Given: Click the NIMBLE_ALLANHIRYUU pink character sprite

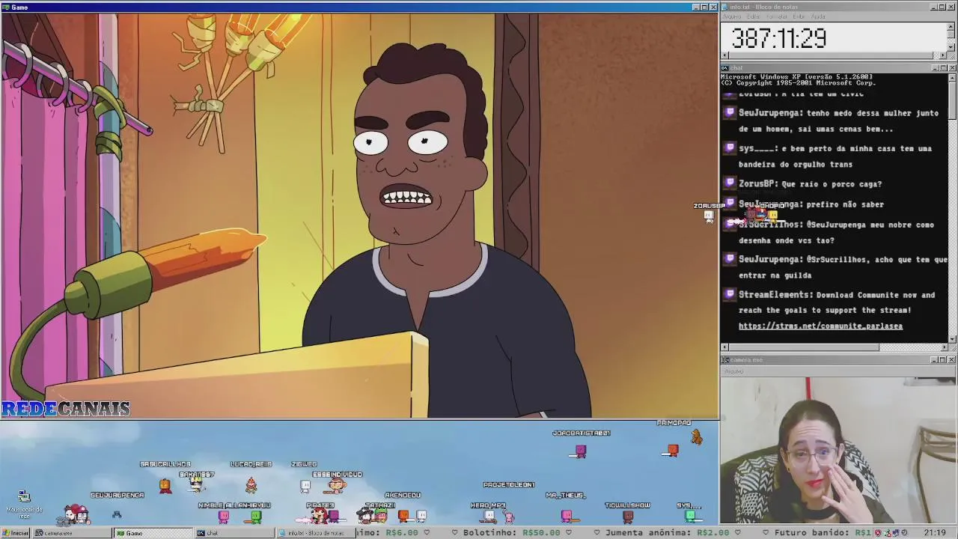Looking at the screenshot, I should pos(223,516).
